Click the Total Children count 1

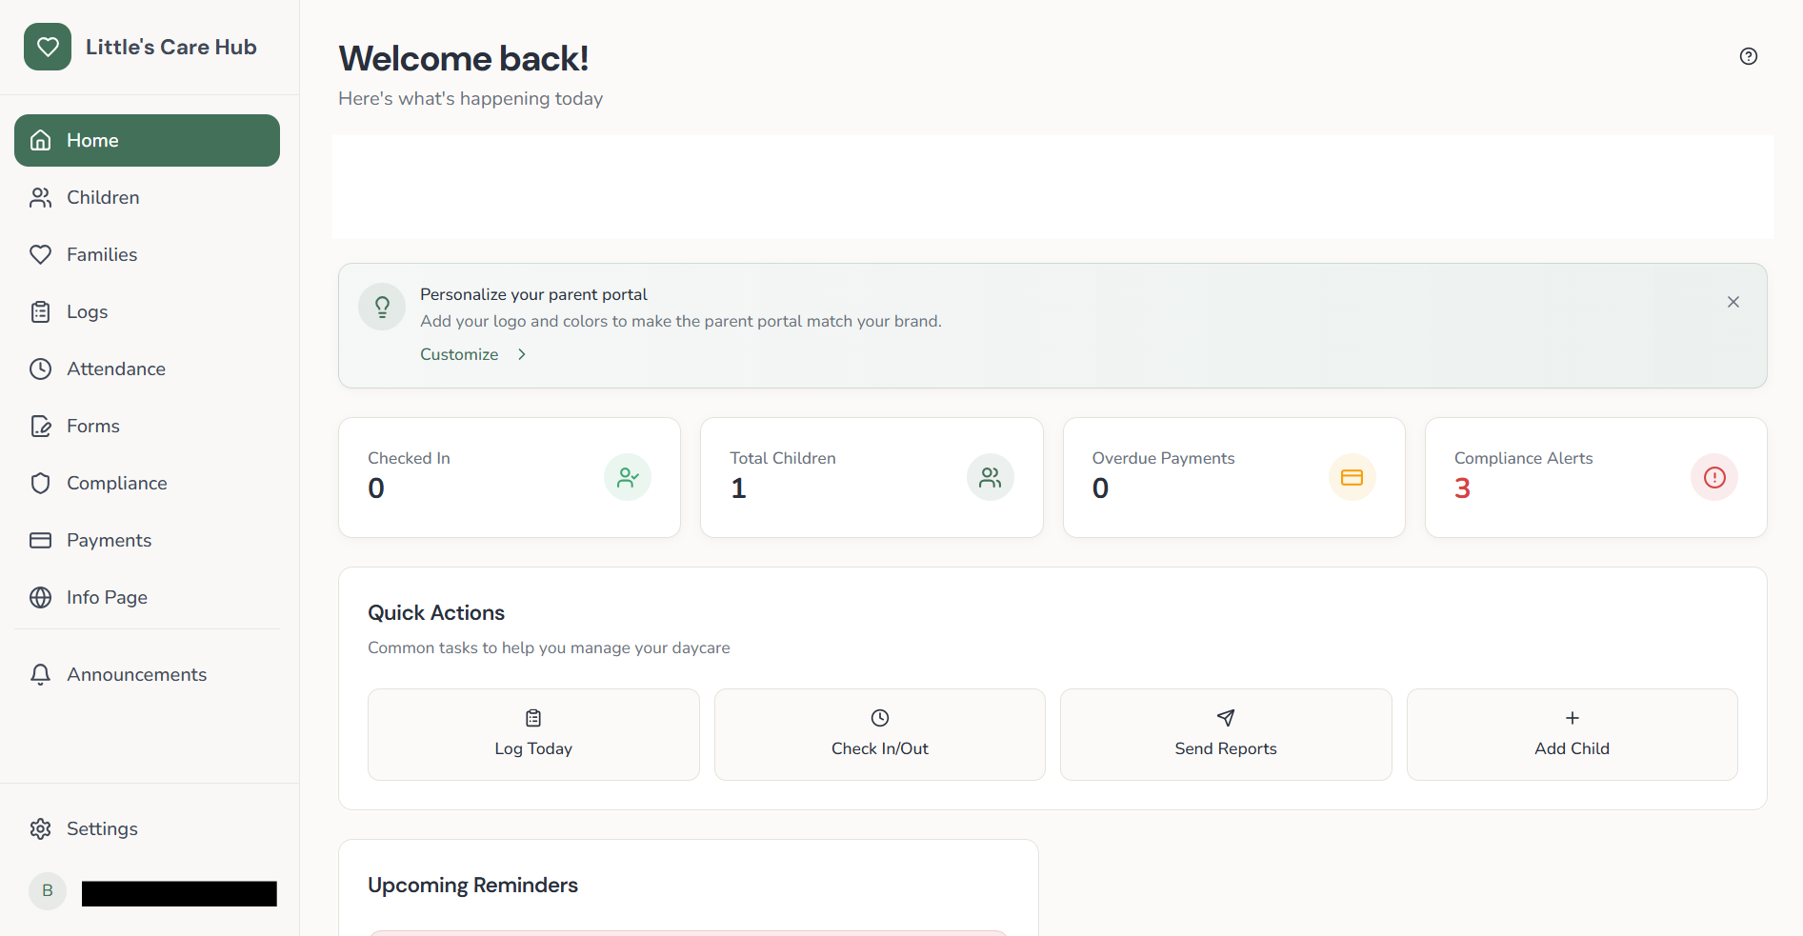pos(738,488)
